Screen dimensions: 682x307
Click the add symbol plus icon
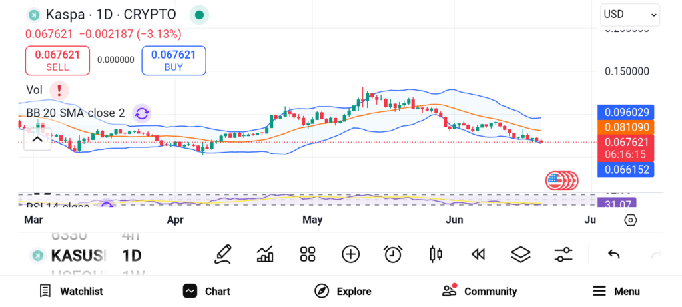tap(350, 254)
